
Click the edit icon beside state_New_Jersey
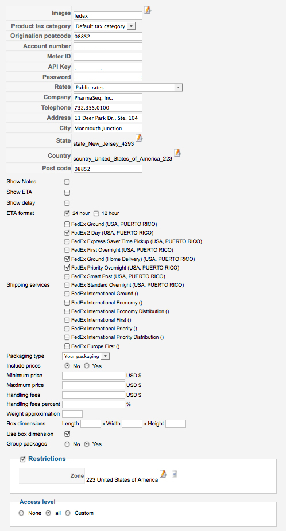click(x=139, y=138)
